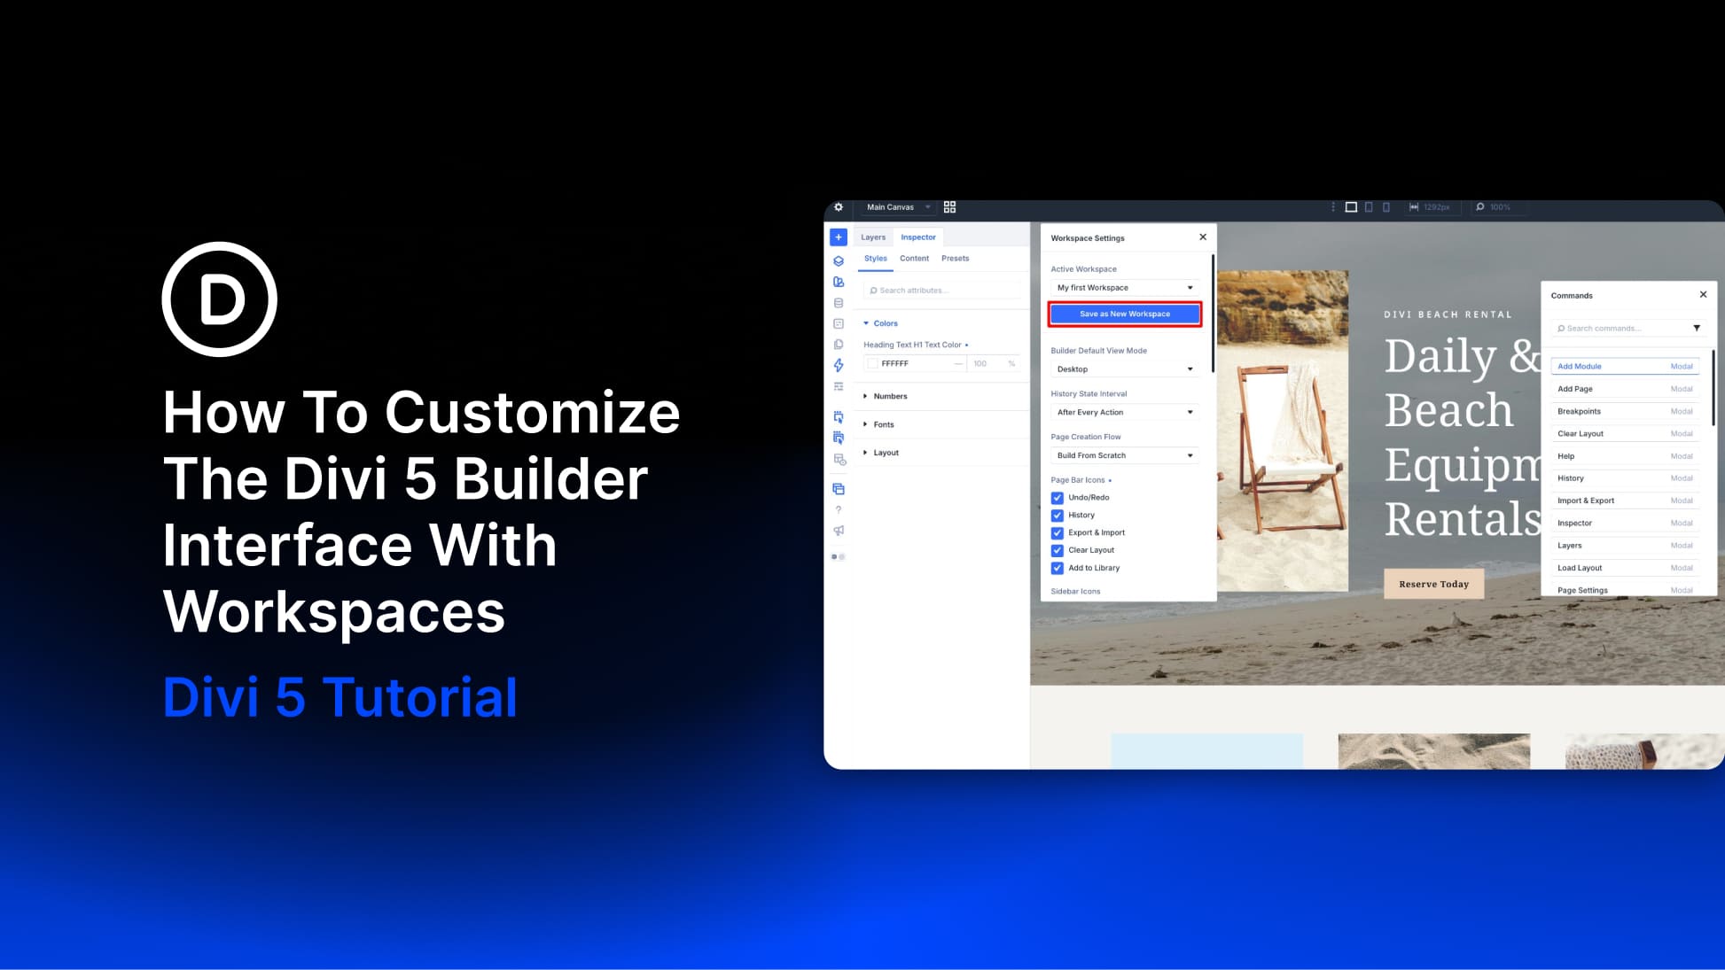Switch to desktop view icon
This screenshot has width=1725, height=970.
coord(1351,207)
